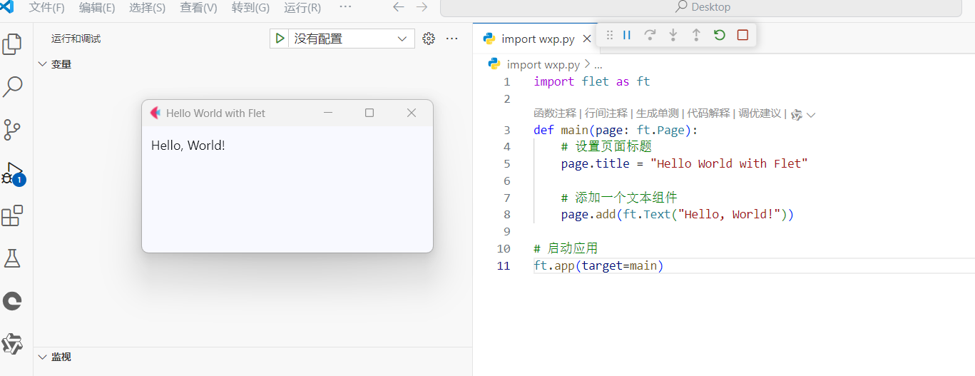
Task: Open the 文件(F) menu
Action: [x=47, y=7]
